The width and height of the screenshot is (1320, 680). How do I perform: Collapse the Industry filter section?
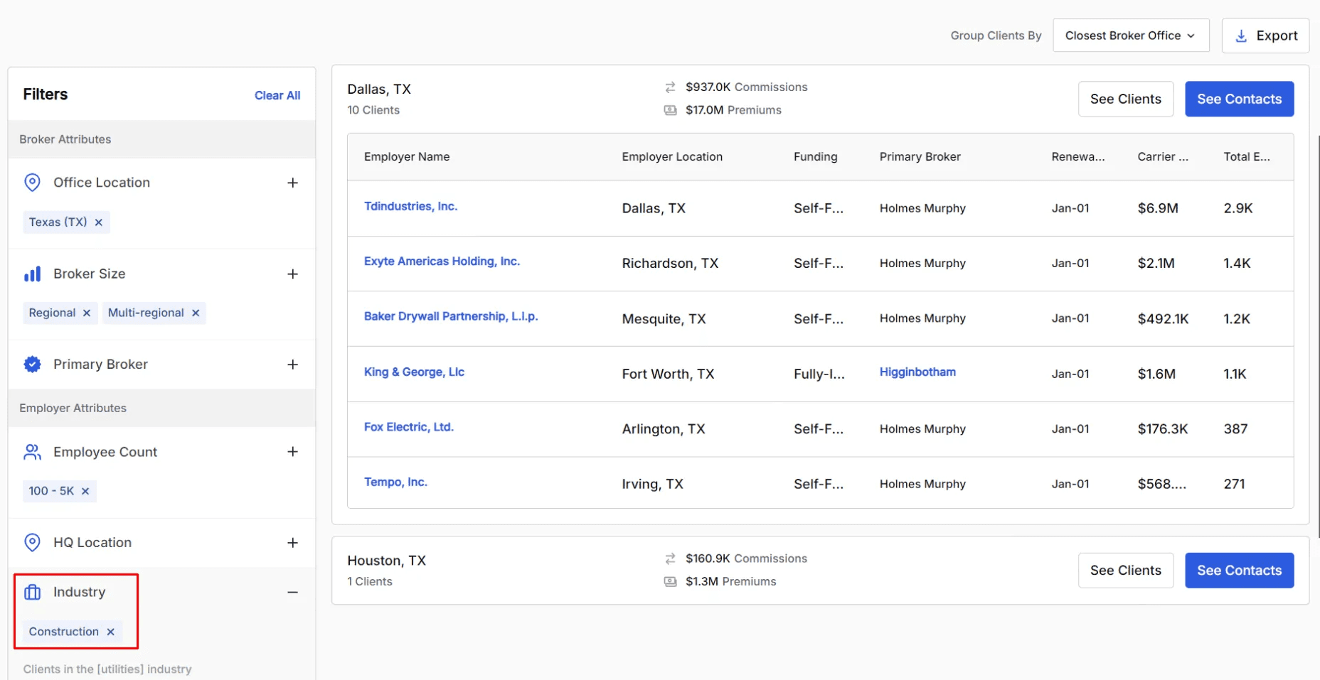click(292, 591)
